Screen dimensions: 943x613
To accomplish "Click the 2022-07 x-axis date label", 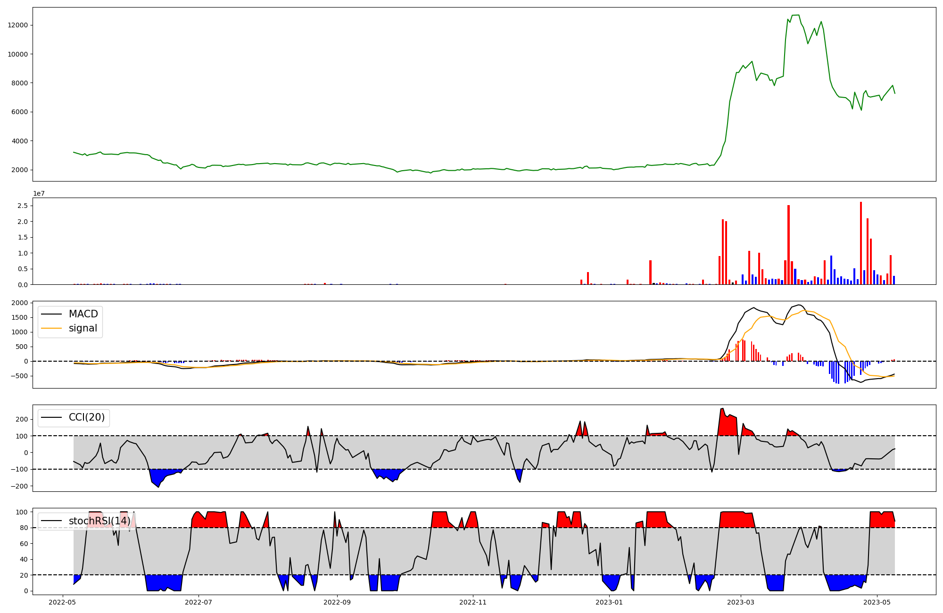I will tap(199, 602).
